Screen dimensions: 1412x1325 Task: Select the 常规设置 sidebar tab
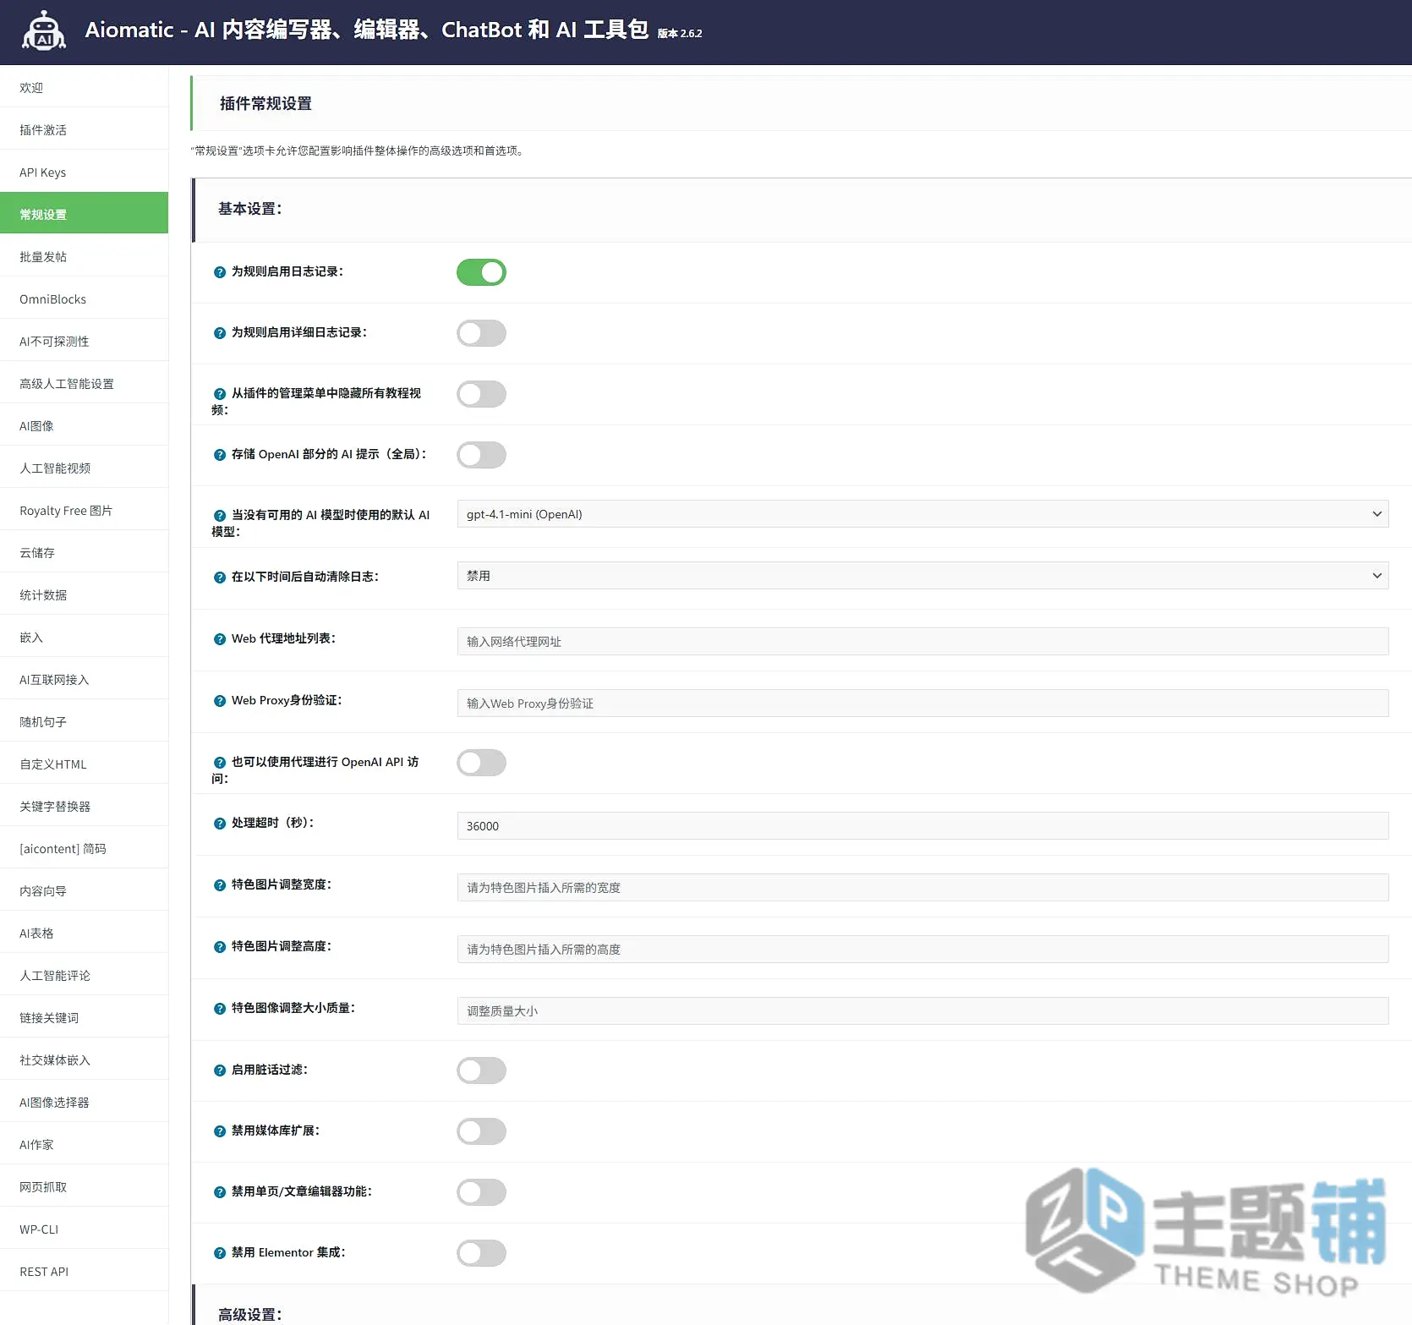click(x=85, y=213)
